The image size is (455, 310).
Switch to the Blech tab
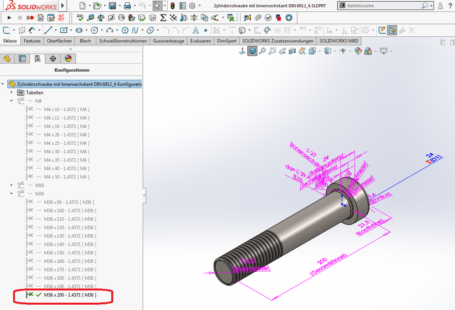85,41
